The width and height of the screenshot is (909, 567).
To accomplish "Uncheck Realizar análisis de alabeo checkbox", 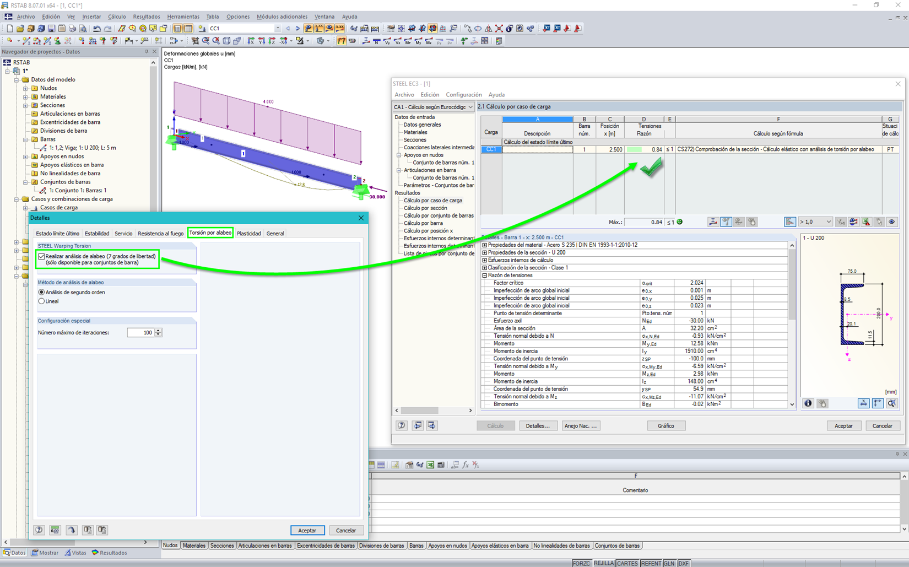I will [x=42, y=256].
